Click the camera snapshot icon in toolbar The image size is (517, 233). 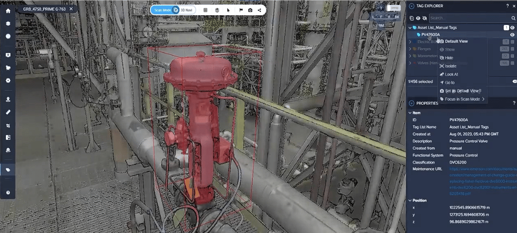pyautogui.click(x=250, y=10)
